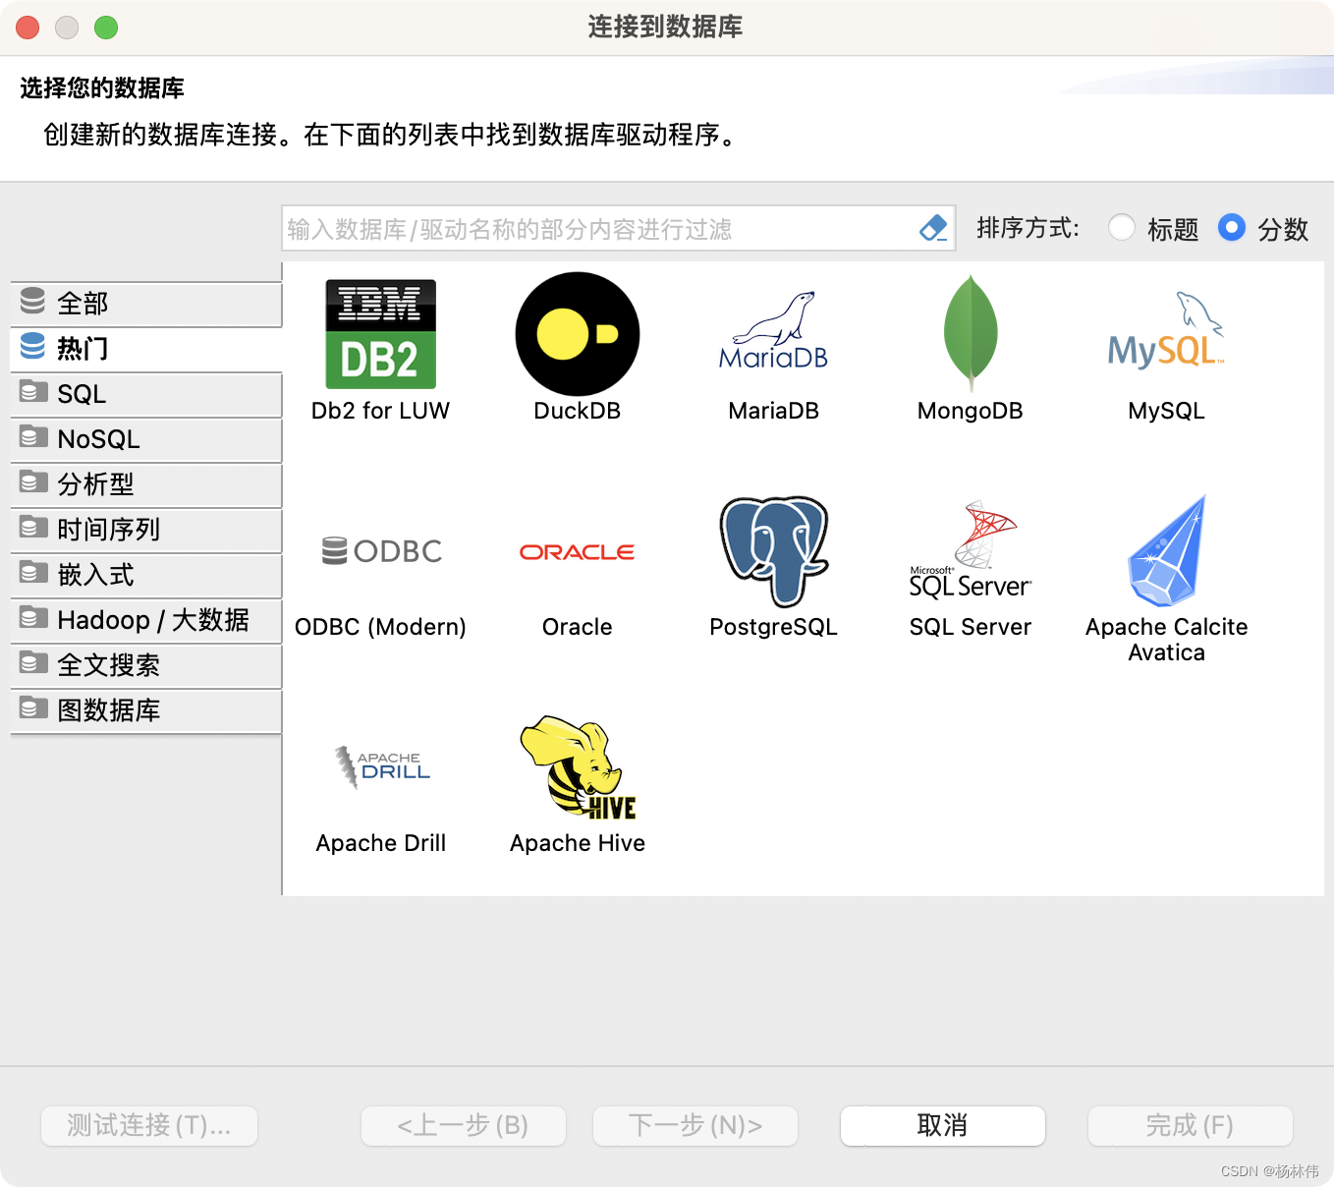The height and width of the screenshot is (1187, 1334).
Task: Click the 'PostgreSQL' caption text
Action: tap(774, 627)
